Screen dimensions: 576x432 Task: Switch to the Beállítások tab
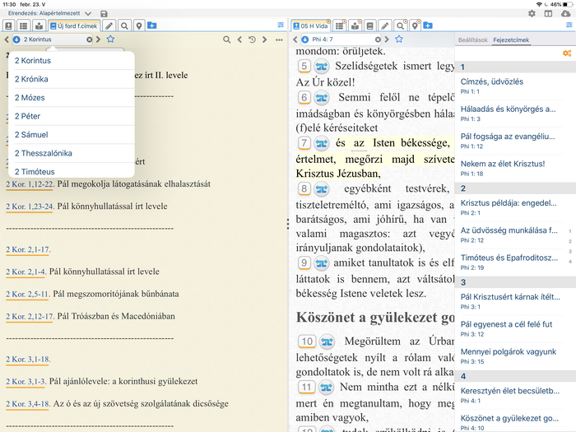click(473, 39)
